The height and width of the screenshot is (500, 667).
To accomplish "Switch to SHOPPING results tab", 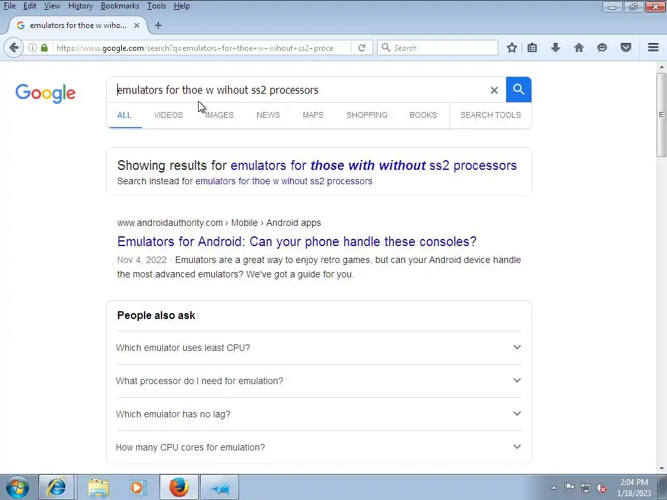I will coord(367,115).
